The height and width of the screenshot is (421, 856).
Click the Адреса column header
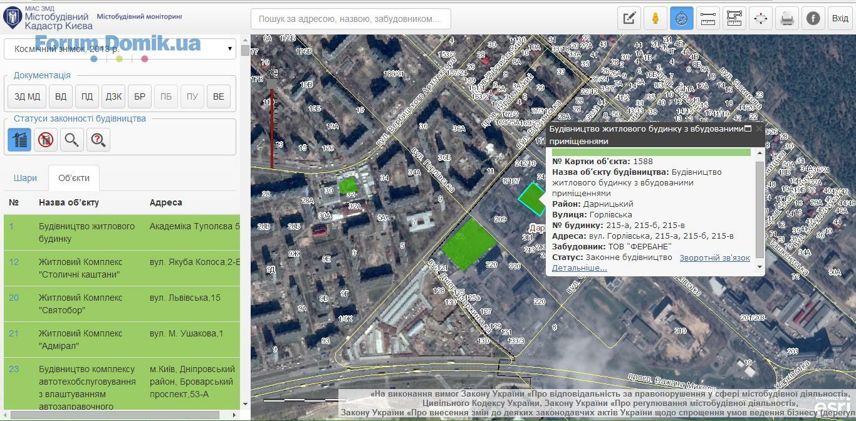166,202
